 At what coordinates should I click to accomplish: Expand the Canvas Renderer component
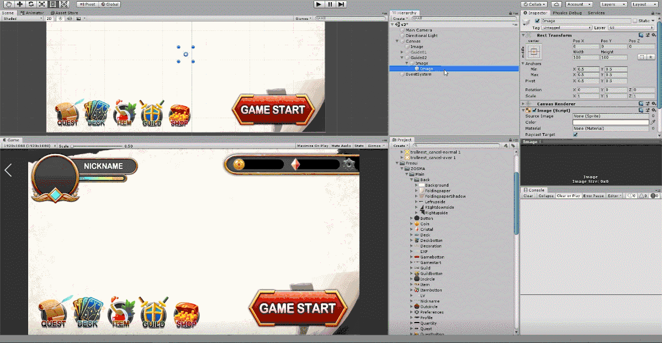[x=523, y=104]
